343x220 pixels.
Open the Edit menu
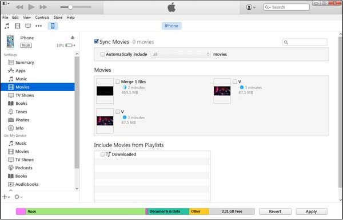pos(15,18)
